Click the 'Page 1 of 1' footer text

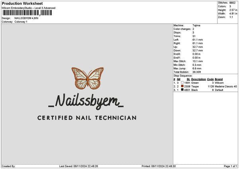(x=231, y=166)
